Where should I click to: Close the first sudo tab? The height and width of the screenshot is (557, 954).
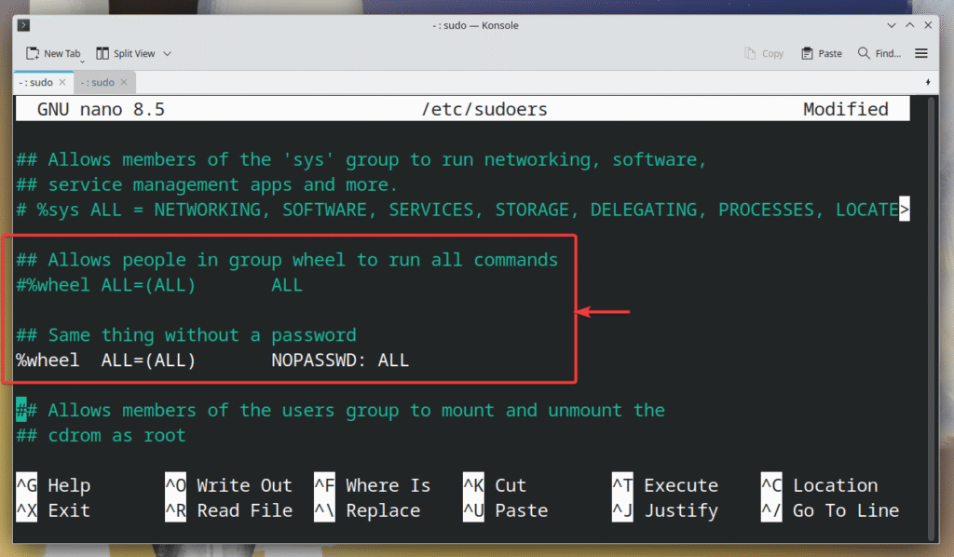(x=62, y=82)
